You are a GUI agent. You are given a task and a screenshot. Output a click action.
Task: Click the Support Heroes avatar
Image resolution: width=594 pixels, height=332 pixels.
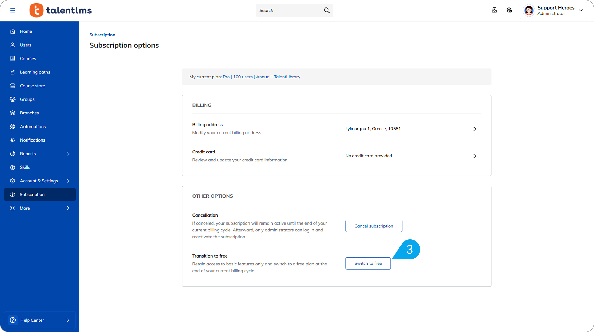click(x=529, y=11)
